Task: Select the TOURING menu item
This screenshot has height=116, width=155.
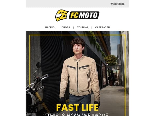Action: [83, 27]
